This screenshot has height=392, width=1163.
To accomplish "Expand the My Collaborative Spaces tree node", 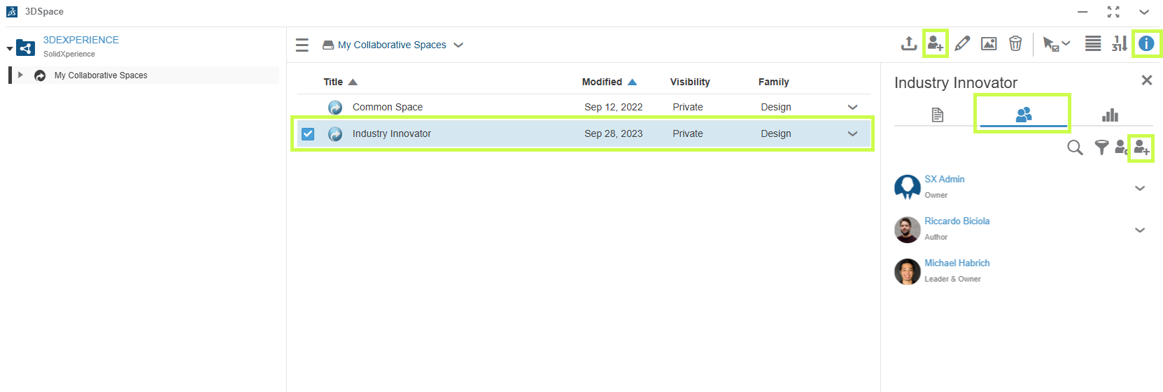I will 20,75.
